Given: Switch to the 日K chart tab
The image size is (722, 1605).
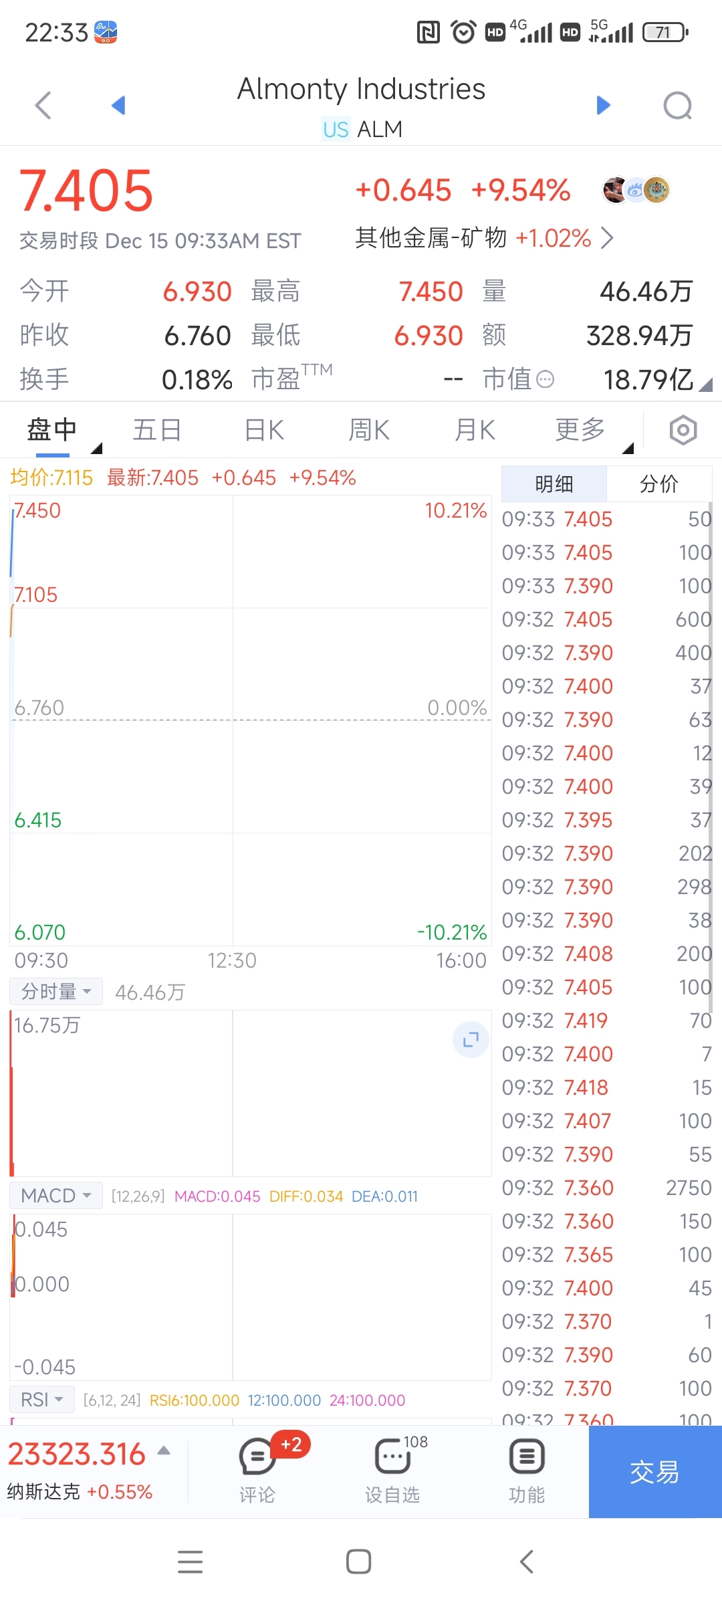Looking at the screenshot, I should pos(264,430).
